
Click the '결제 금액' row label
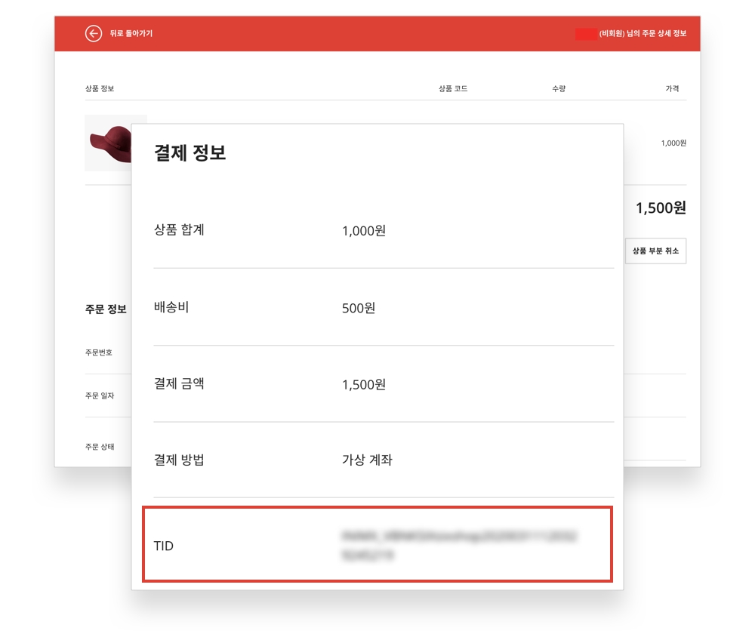point(179,384)
